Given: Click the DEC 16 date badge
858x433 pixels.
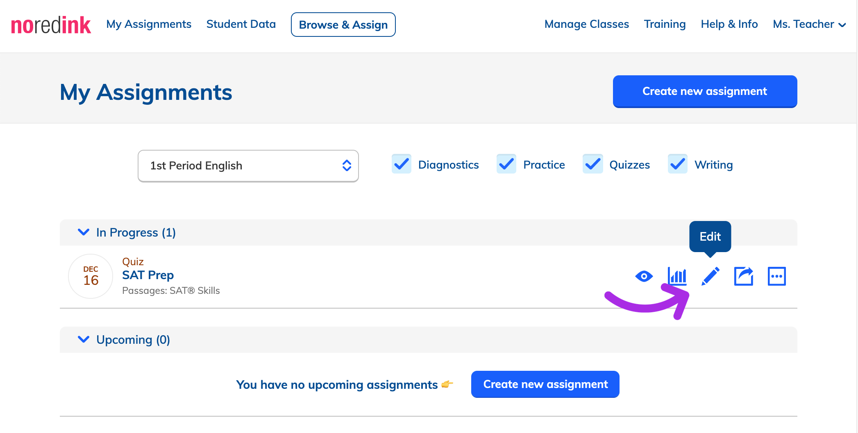Looking at the screenshot, I should point(91,276).
